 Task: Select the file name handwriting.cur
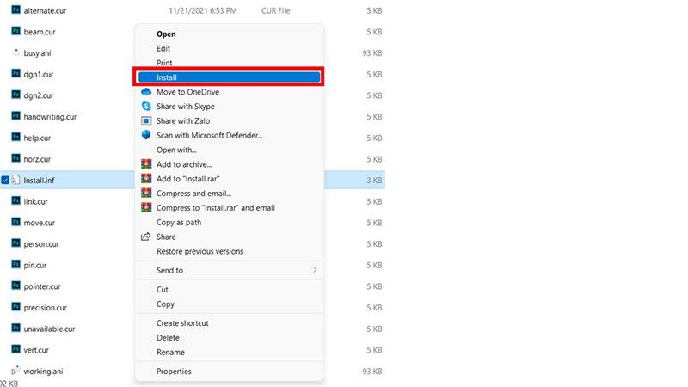tap(50, 117)
